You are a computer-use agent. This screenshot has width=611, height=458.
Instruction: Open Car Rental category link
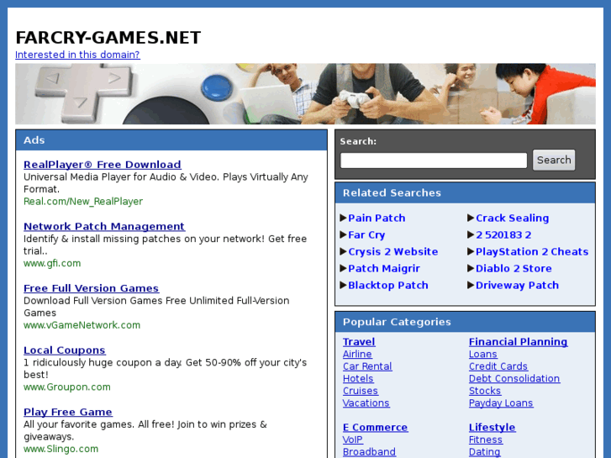coord(367,366)
